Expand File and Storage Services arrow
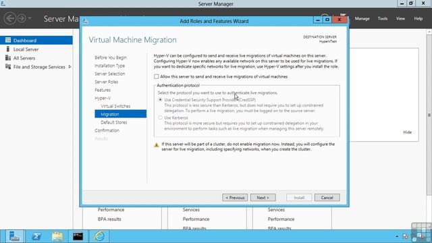The height and width of the screenshot is (243, 432). [x=70, y=67]
